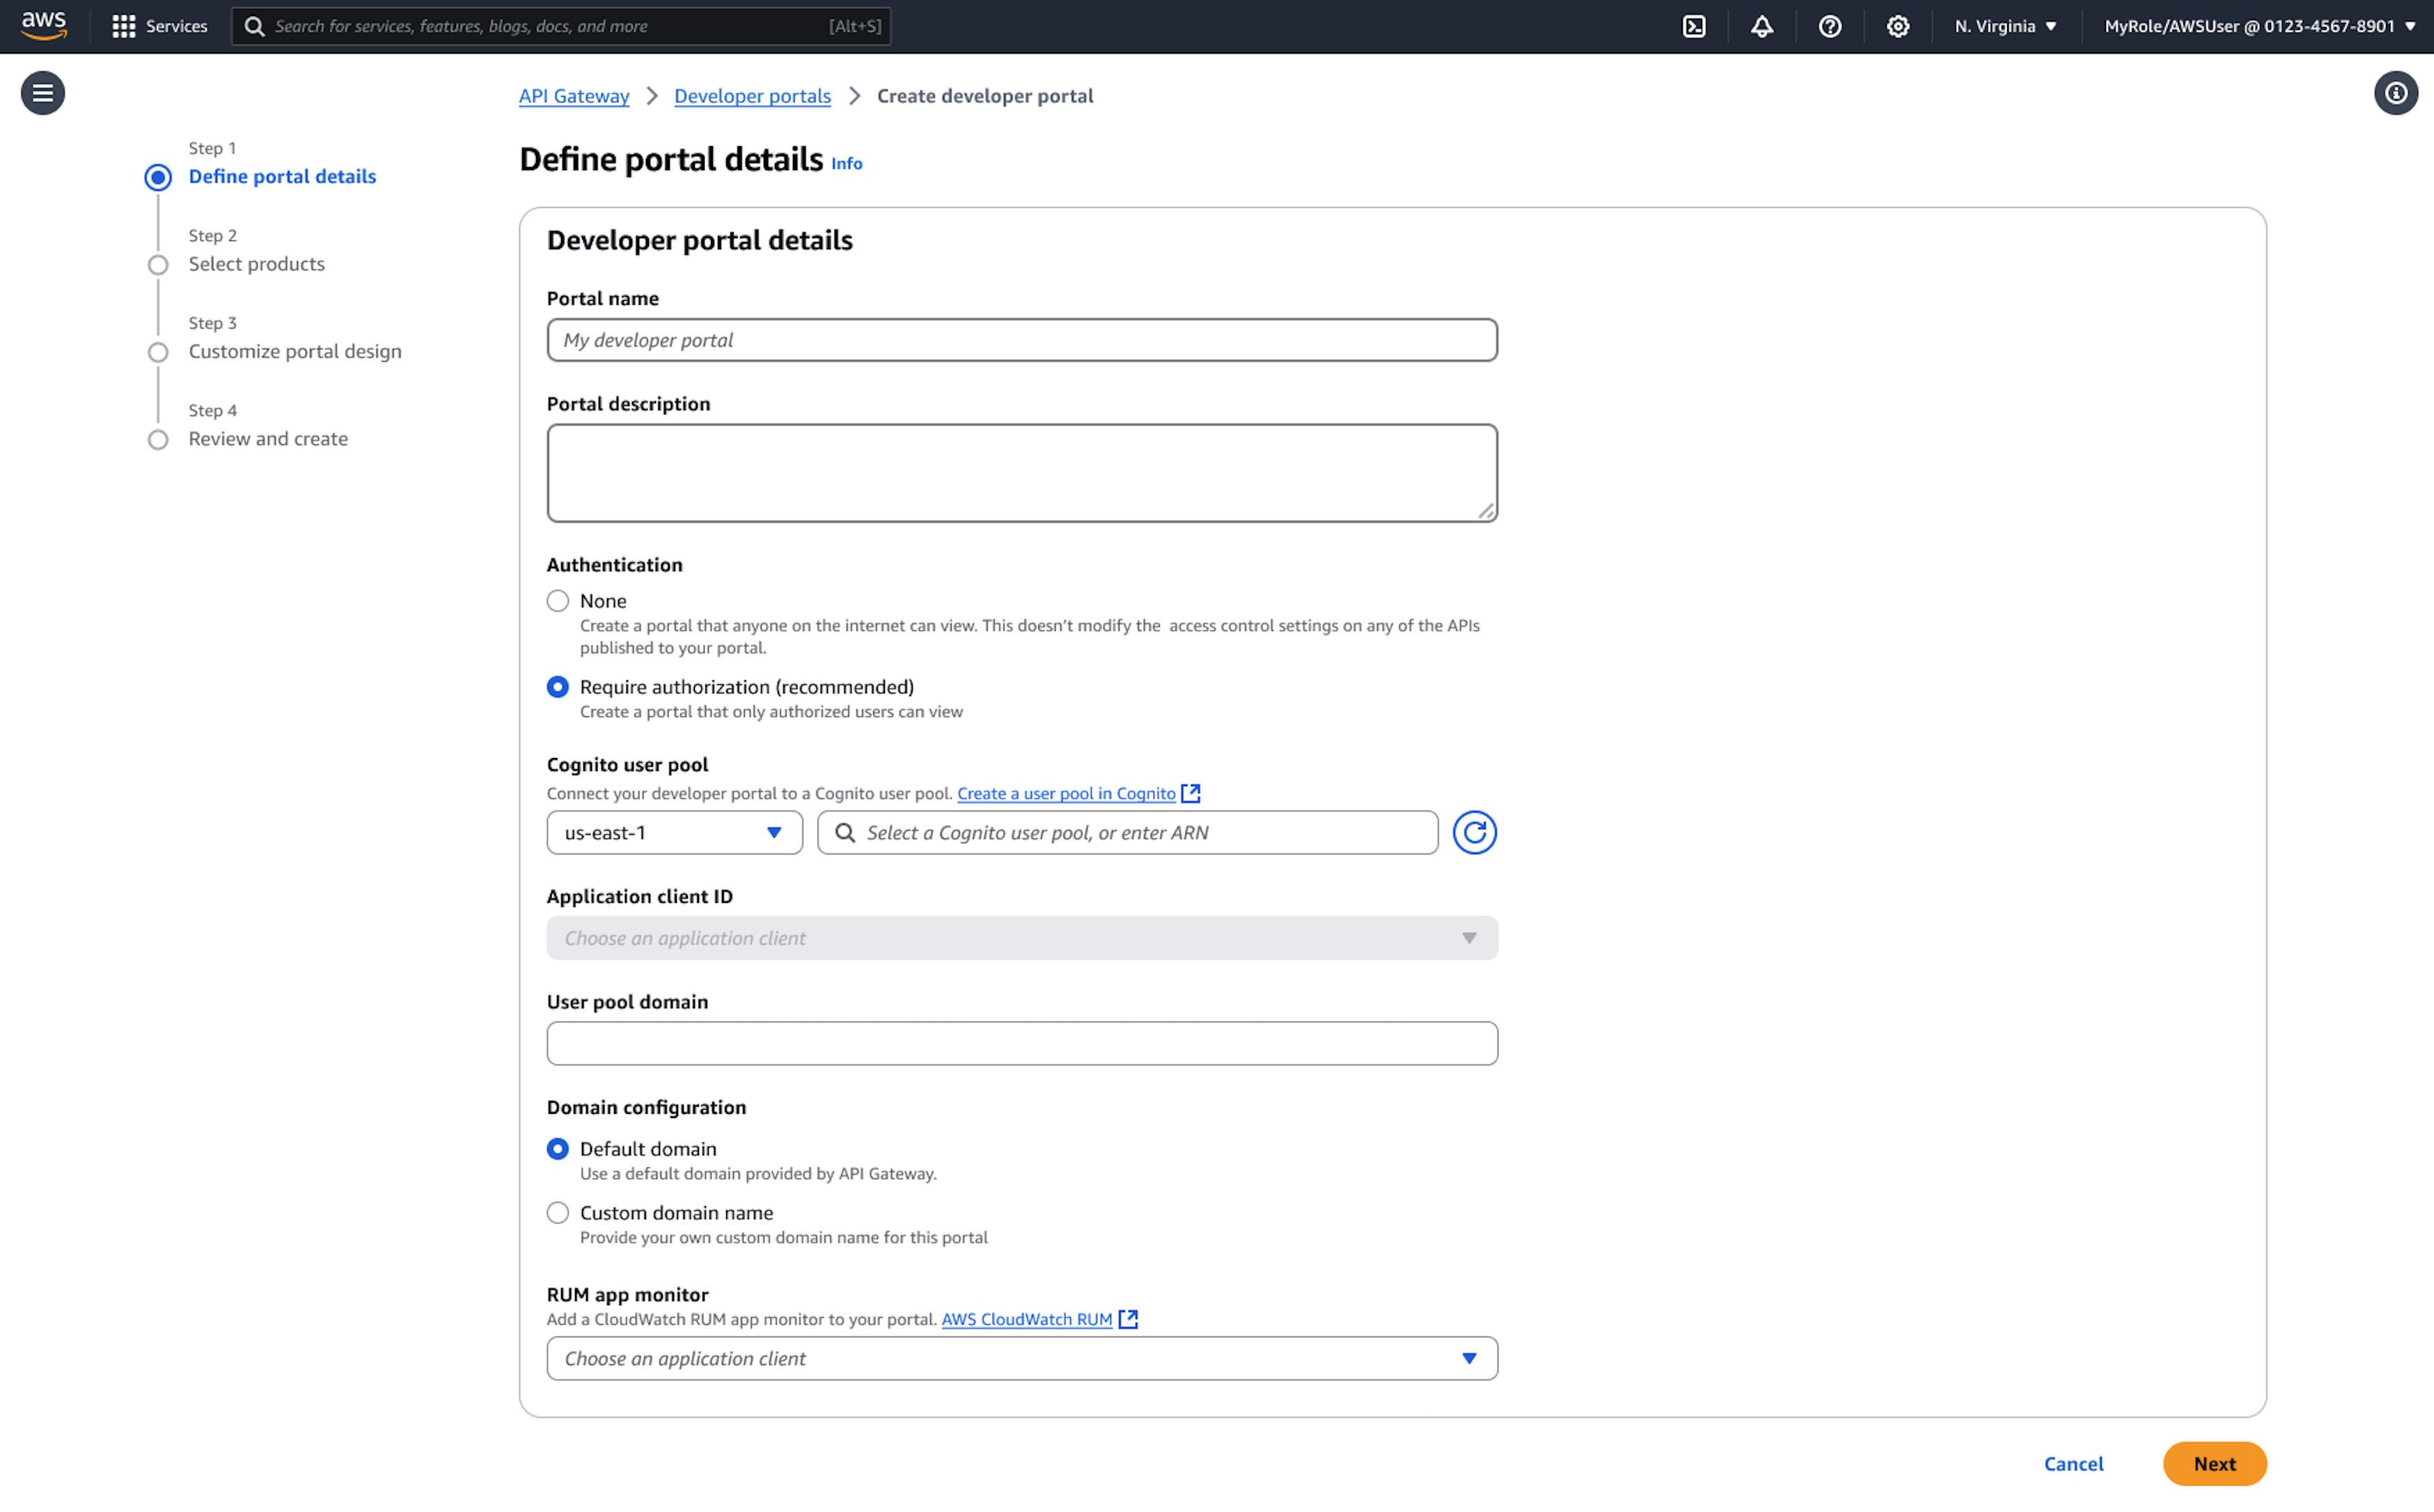This screenshot has height=1512, width=2434.
Task: Go to Developer portals breadcrumb
Action: [x=752, y=96]
